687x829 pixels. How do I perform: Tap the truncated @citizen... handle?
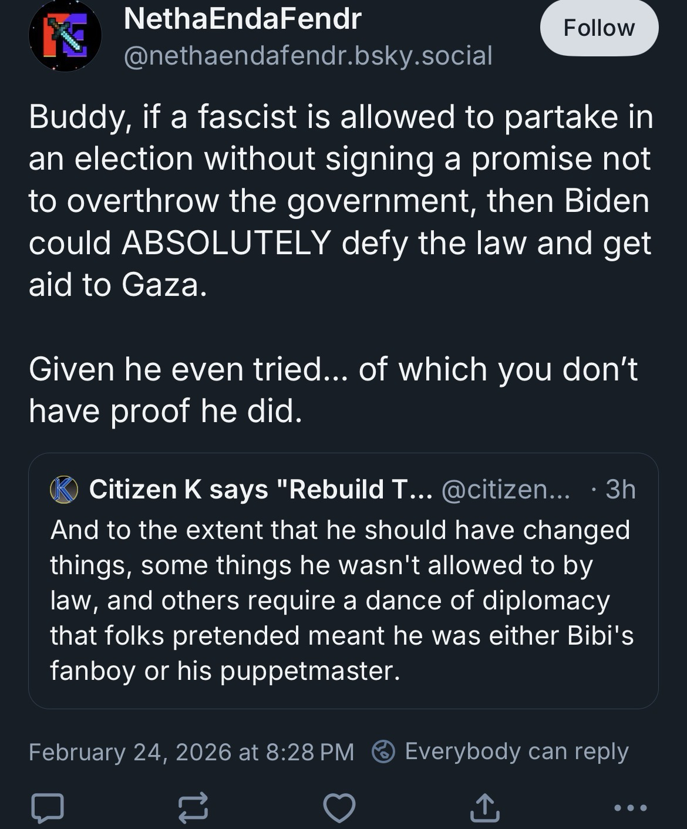pyautogui.click(x=505, y=490)
